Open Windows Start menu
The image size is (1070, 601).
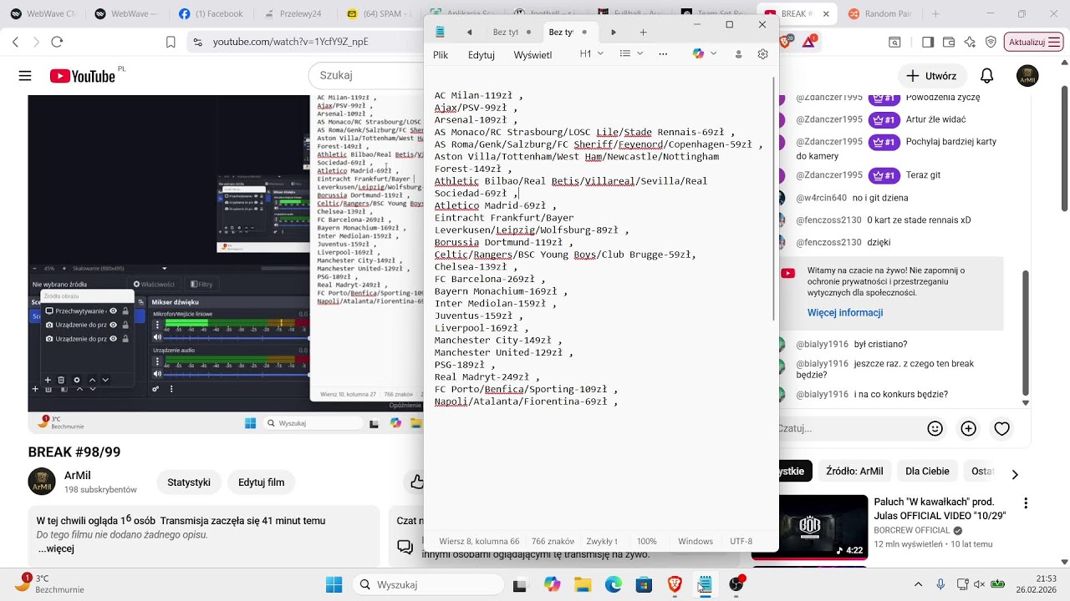pyautogui.click(x=334, y=584)
